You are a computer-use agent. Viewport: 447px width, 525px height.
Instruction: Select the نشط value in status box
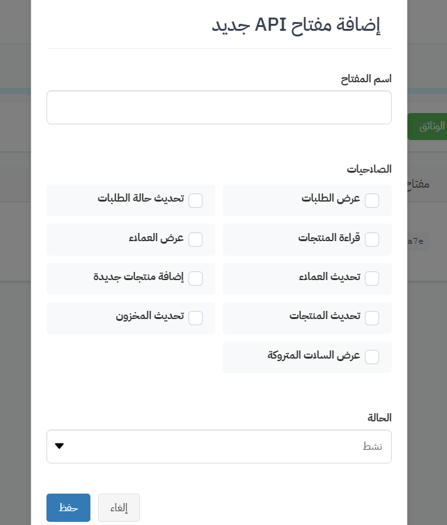pyautogui.click(x=372, y=447)
